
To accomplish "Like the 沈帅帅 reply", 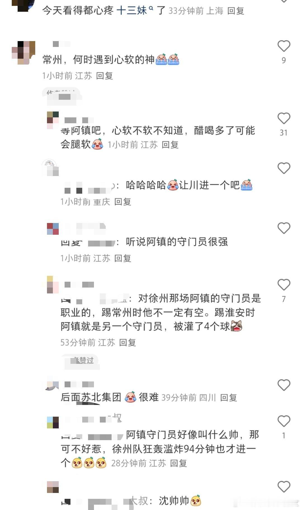I will 284,487.
